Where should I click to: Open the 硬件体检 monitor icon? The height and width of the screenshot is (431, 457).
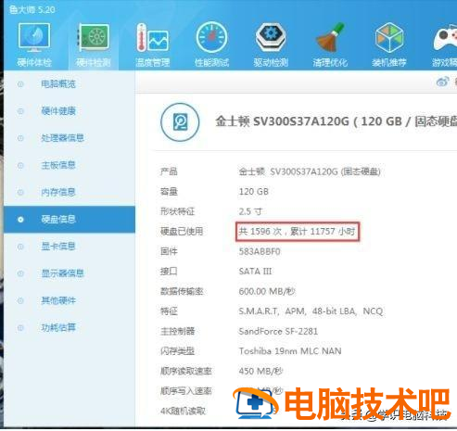coord(34,37)
